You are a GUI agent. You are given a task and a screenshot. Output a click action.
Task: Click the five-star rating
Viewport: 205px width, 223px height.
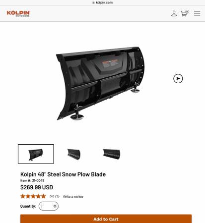coord(33,196)
